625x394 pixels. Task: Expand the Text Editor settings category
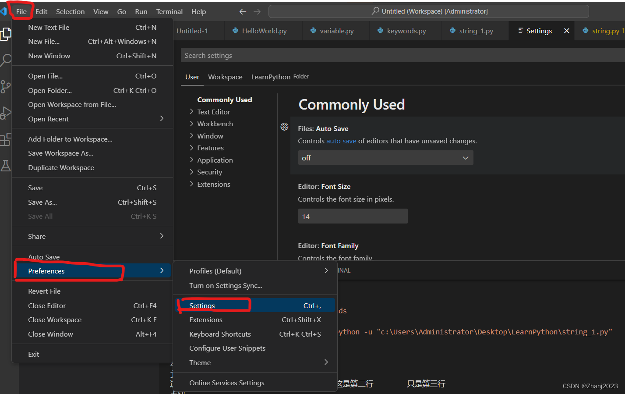coord(214,112)
